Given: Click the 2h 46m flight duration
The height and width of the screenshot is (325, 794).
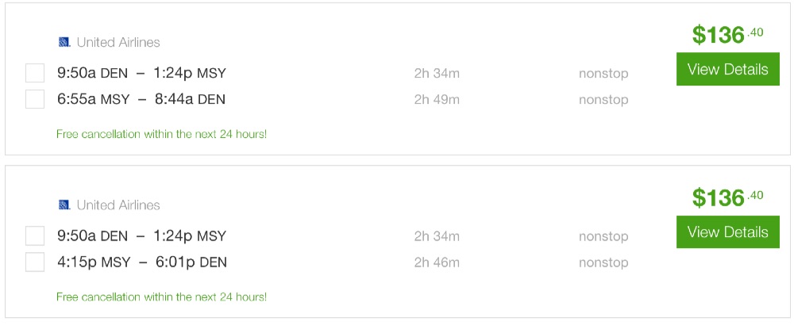Looking at the screenshot, I should 437,262.
